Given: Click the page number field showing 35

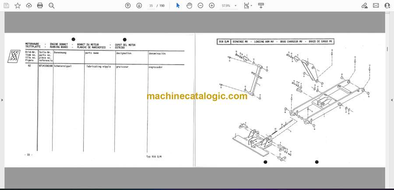Looking at the screenshot, I should [151, 6].
